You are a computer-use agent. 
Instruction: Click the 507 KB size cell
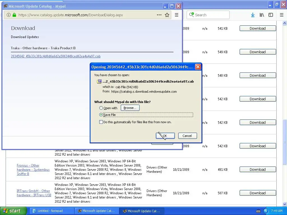[x=223, y=193]
